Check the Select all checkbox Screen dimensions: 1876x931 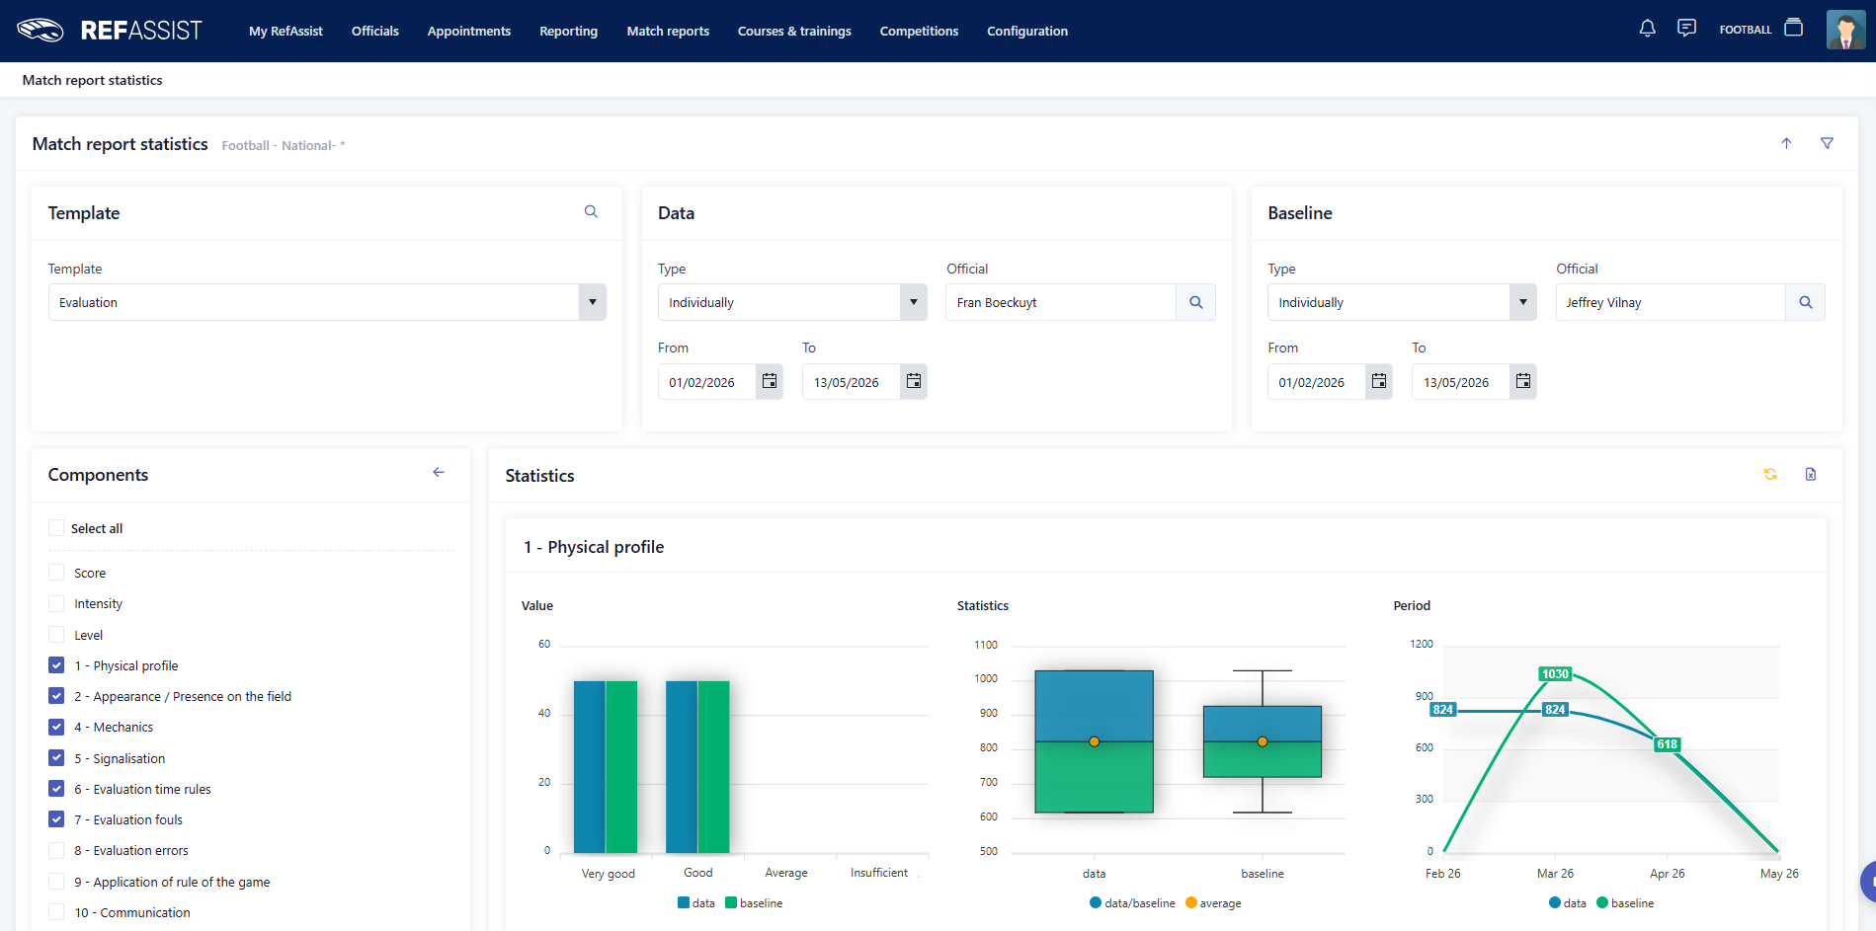[x=56, y=528]
